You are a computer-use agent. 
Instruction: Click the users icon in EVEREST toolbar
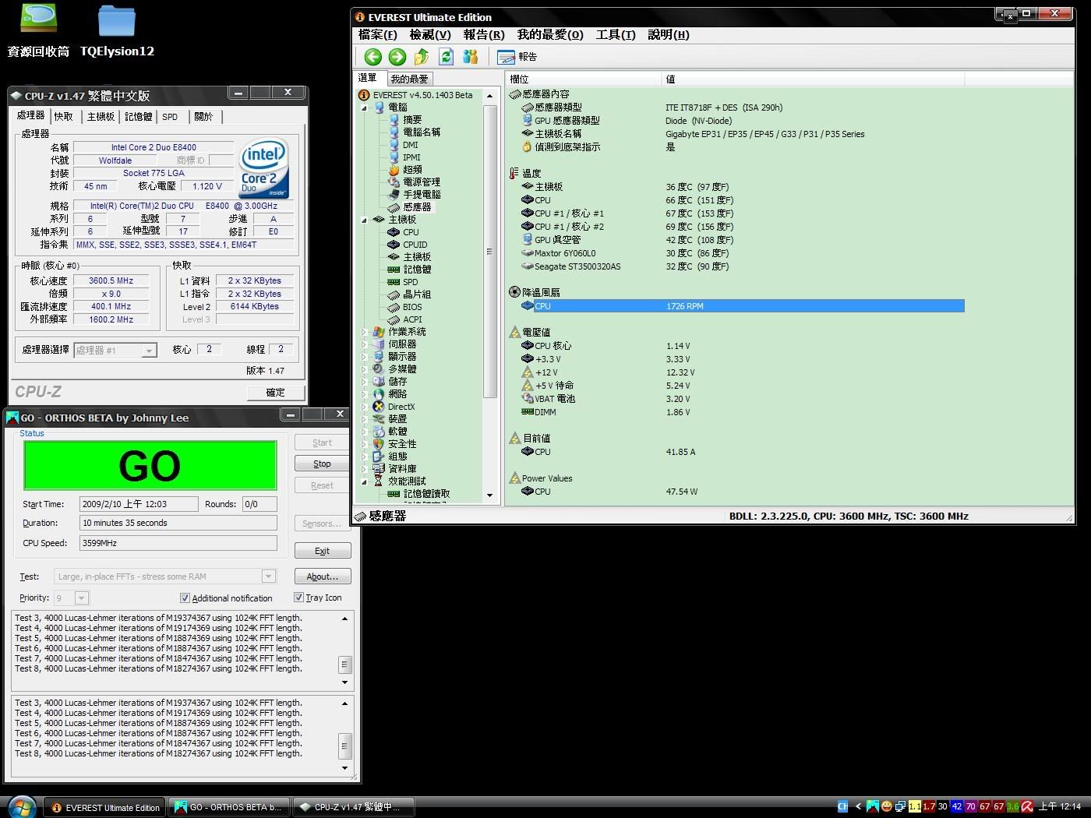tap(470, 57)
